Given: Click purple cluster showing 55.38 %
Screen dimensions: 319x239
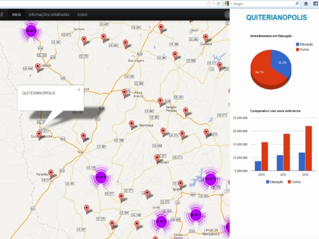Looking at the screenshot, I should [x=196, y=215].
